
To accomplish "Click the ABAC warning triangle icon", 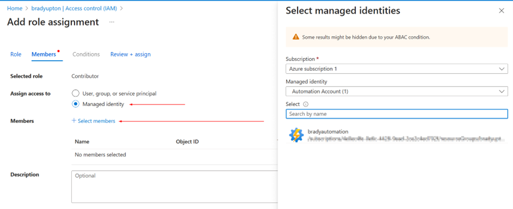I will click(x=296, y=37).
